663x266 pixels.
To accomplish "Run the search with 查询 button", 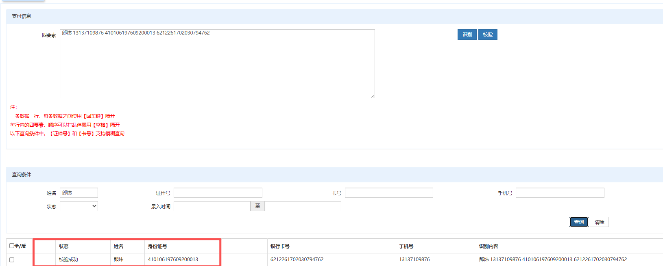I will [x=579, y=222].
